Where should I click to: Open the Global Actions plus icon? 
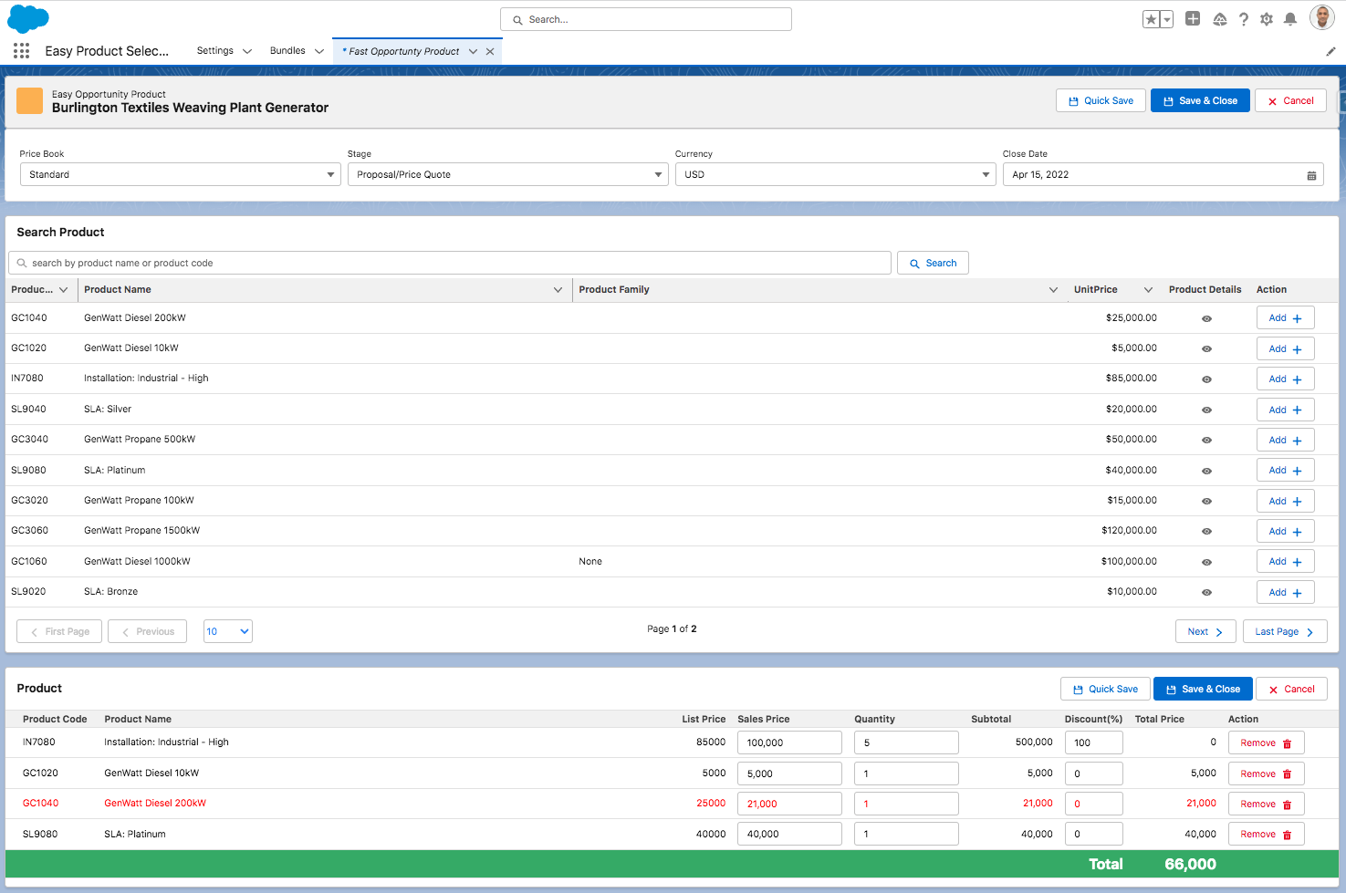(1193, 18)
